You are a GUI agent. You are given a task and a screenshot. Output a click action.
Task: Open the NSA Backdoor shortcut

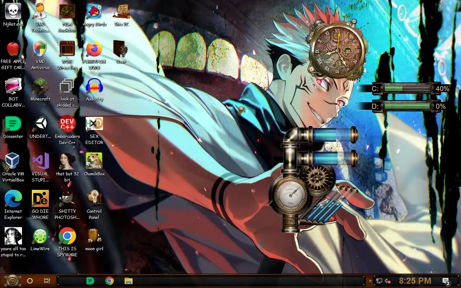point(67,11)
